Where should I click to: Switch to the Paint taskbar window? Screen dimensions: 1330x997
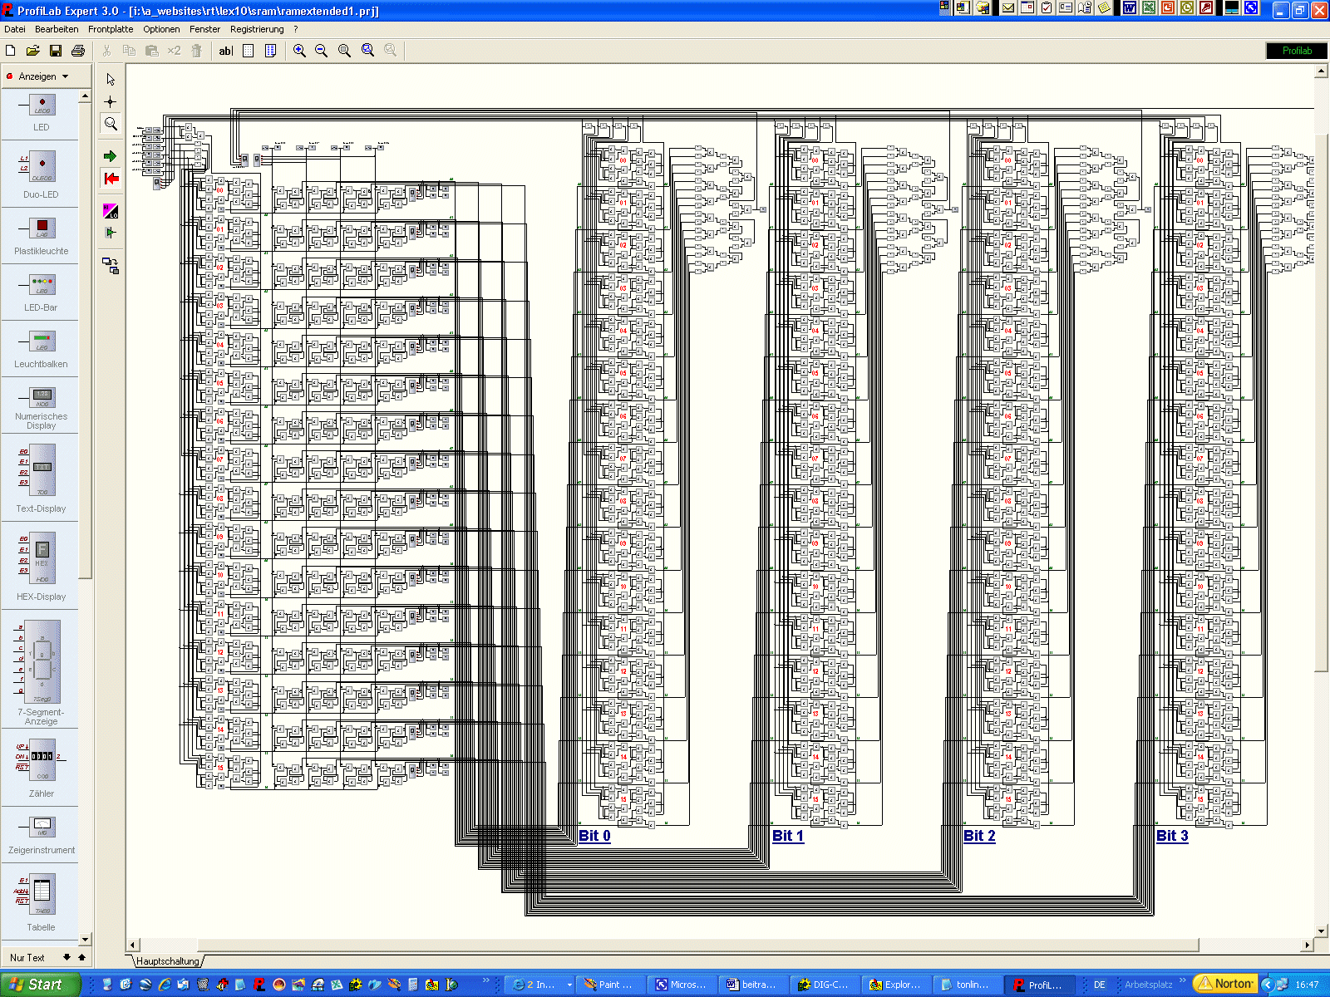pyautogui.click(x=611, y=985)
